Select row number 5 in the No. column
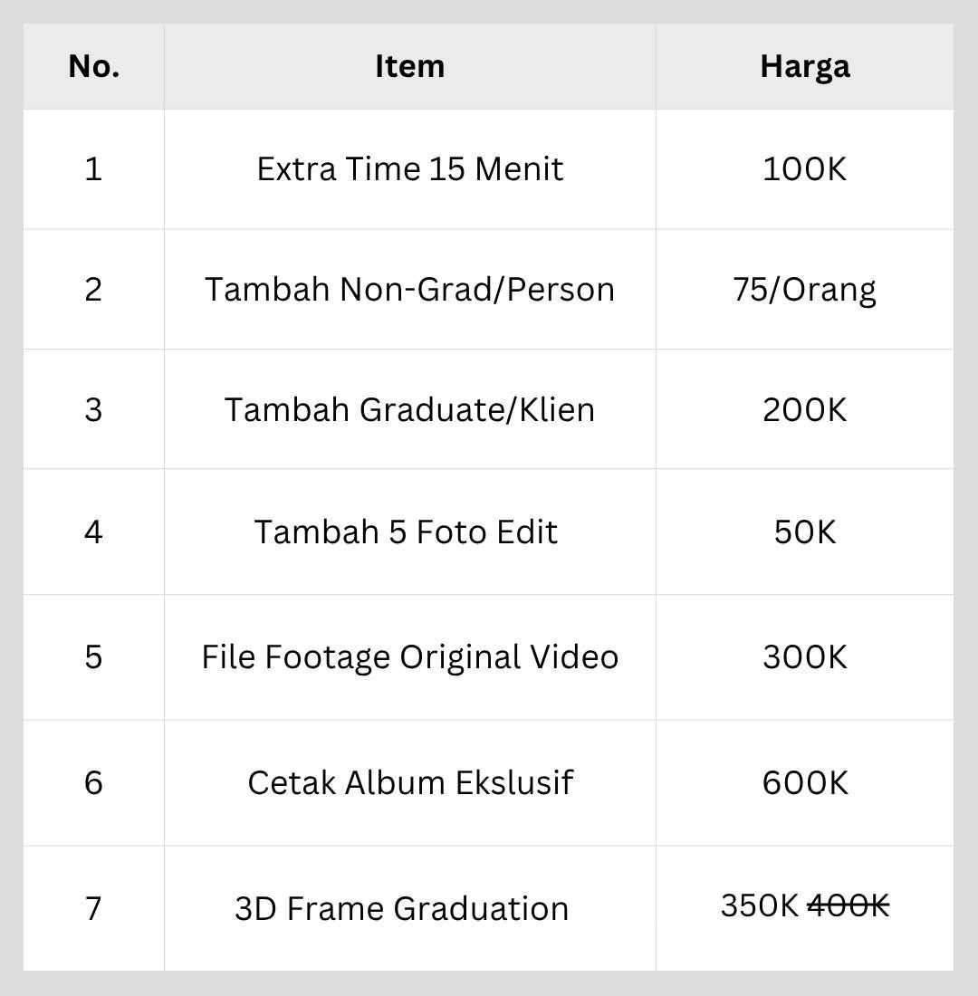Screen dimensions: 978x996 (x=94, y=657)
